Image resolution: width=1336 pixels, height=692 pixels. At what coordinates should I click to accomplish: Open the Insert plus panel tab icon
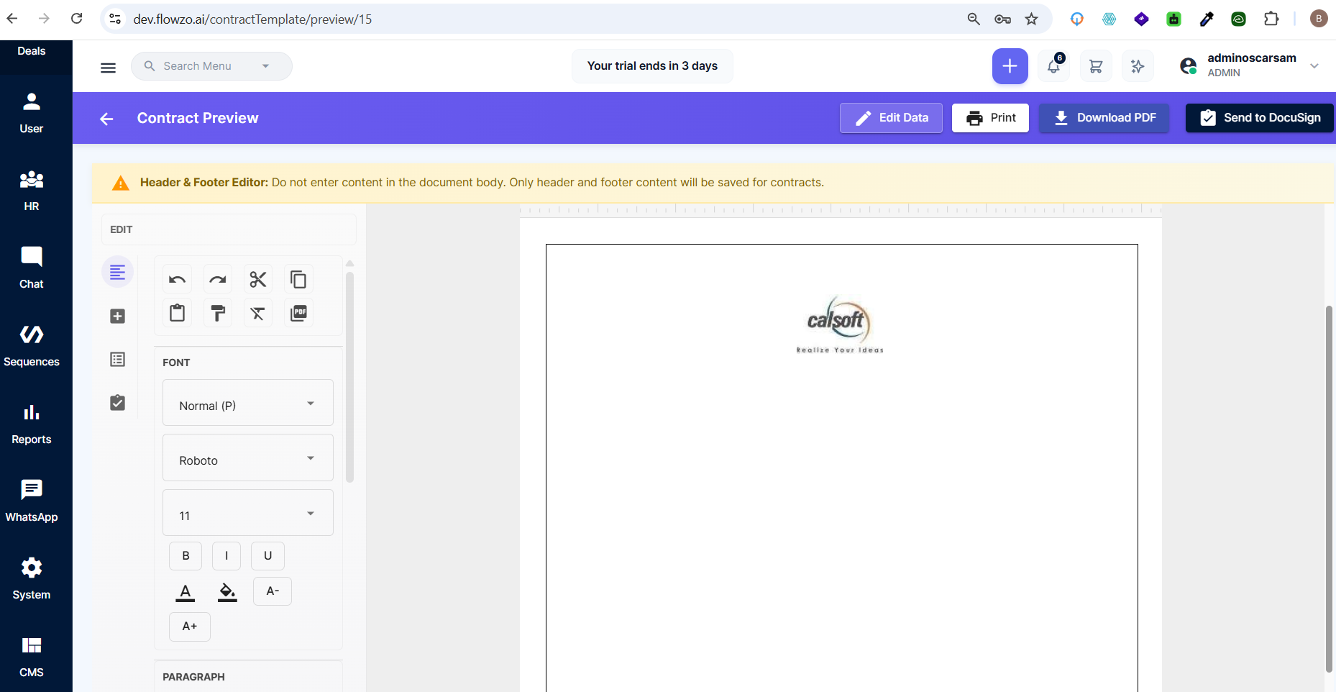[118, 316]
